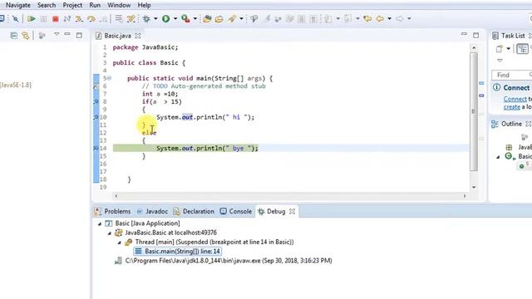Image resolution: width=532 pixels, height=299 pixels.
Task: Toggle breakpoint marker on line 14
Action: pyautogui.click(x=96, y=148)
